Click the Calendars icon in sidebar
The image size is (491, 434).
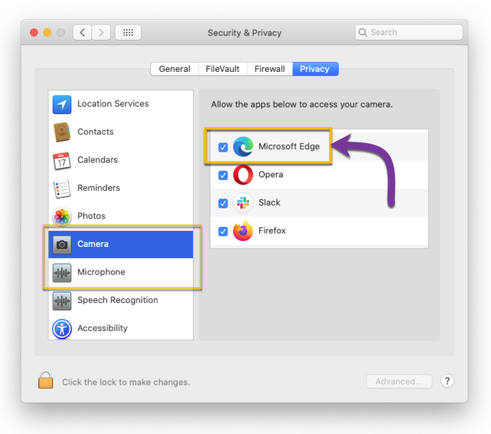pos(62,160)
